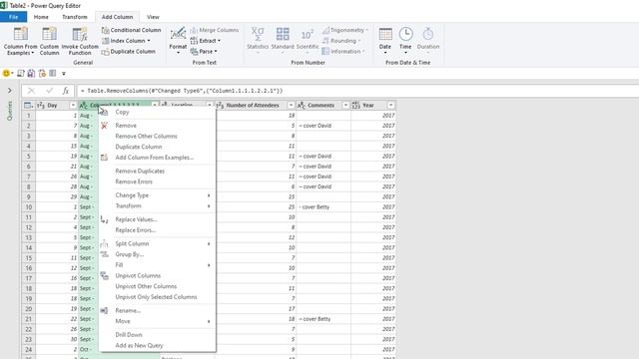Switch to the View tab
The height and width of the screenshot is (359, 639).
pyautogui.click(x=153, y=17)
